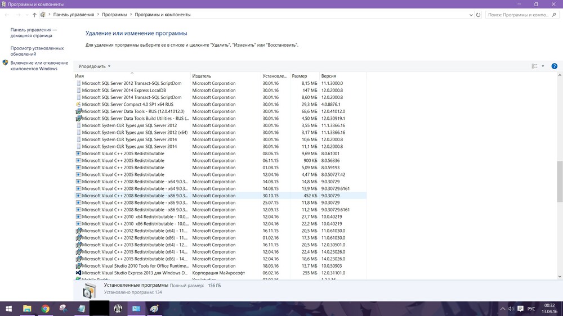Screen dimensions: 563x316
Task: Open Программы breadcrumb in address bar
Action: click(114, 15)
